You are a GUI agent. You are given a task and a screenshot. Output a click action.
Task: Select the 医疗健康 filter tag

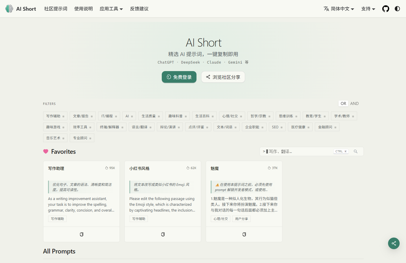(300, 127)
